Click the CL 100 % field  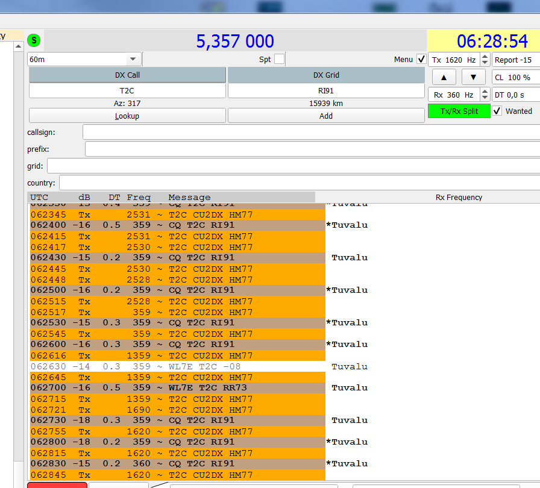click(515, 78)
